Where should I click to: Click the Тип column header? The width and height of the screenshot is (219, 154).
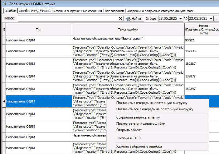[x=39, y=29]
